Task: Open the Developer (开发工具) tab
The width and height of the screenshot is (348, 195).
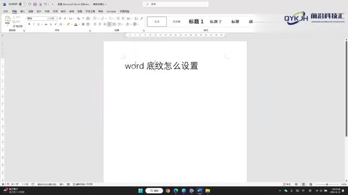Action: (x=90, y=11)
